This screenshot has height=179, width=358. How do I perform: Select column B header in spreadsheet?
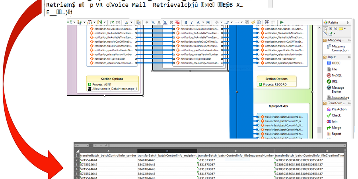(x=167, y=151)
